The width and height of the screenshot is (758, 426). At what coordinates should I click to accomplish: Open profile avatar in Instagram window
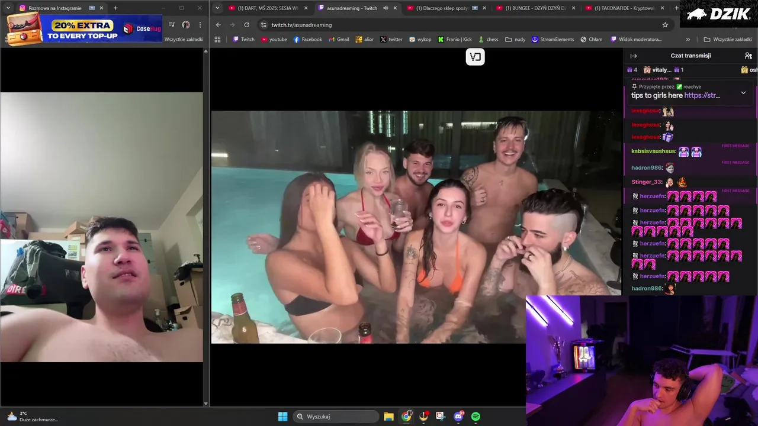tap(186, 25)
